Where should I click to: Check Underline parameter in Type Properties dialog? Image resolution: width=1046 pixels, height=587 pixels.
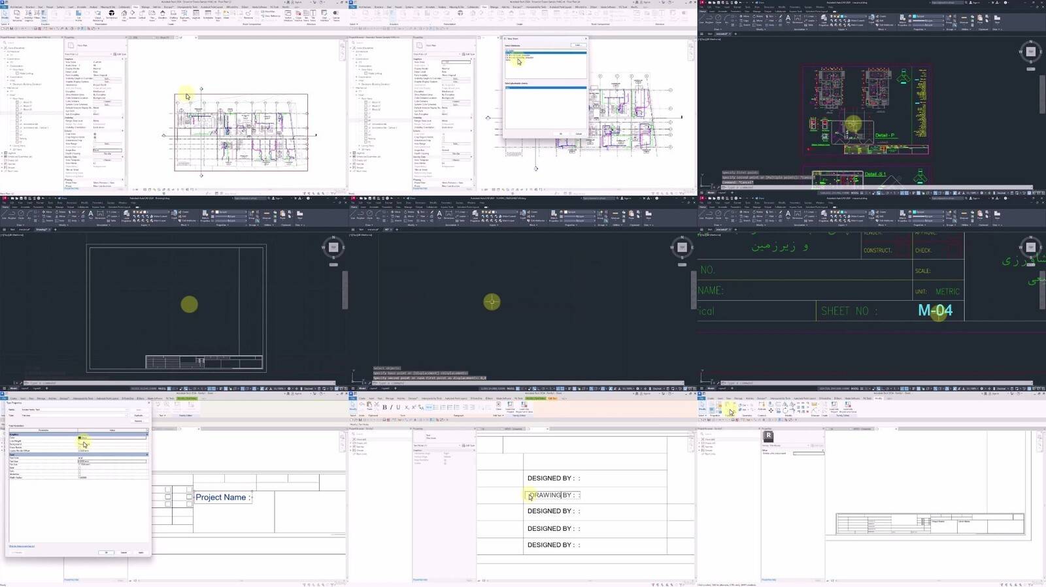click(x=80, y=474)
